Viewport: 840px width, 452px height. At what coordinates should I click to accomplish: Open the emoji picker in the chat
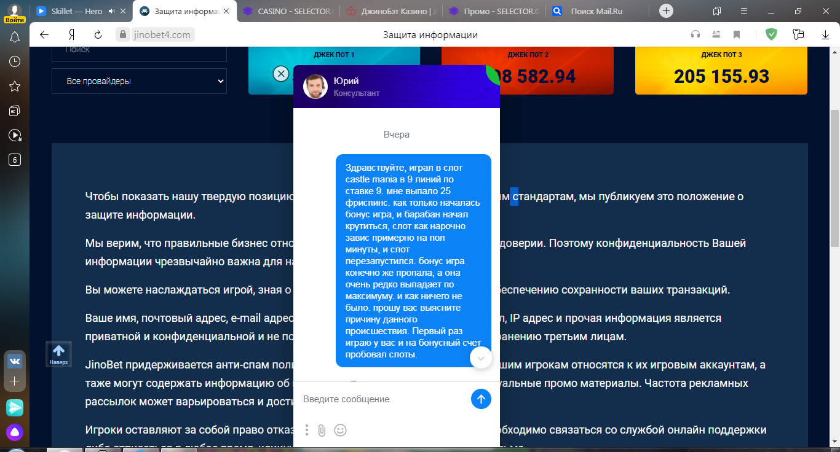(x=340, y=431)
